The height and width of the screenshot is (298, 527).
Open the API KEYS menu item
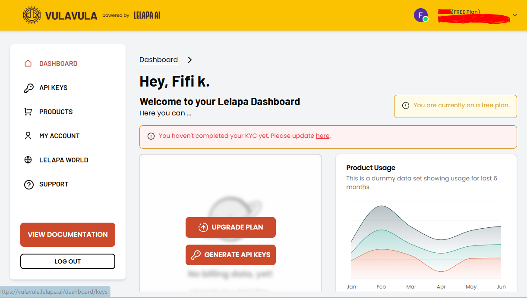click(54, 87)
